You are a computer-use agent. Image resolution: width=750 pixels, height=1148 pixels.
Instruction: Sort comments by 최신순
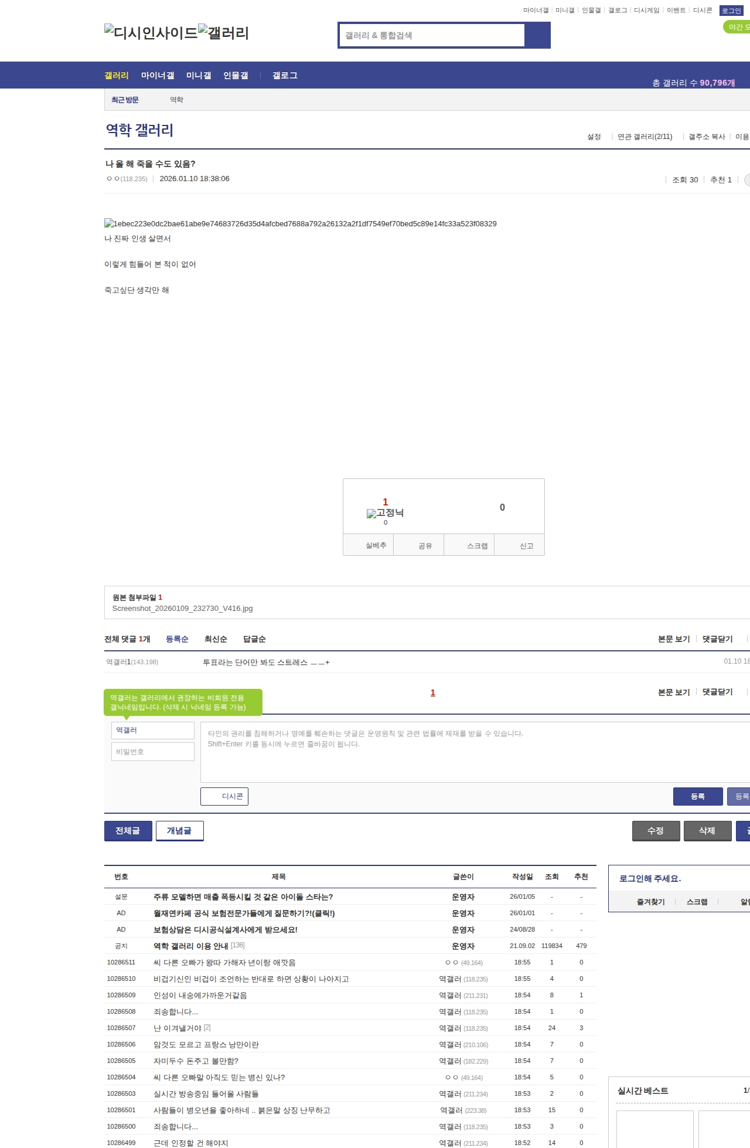click(216, 639)
